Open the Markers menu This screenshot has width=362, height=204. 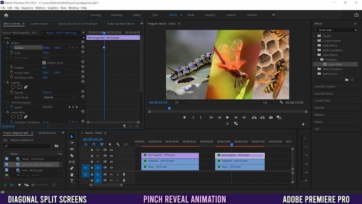coord(40,8)
